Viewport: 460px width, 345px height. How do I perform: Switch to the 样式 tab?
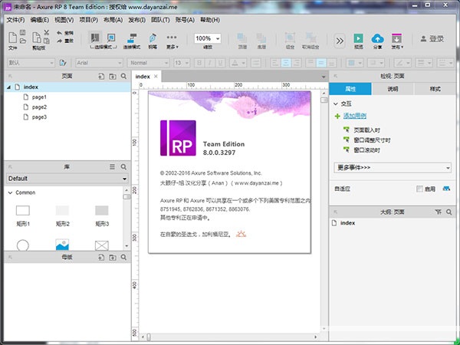click(435, 89)
